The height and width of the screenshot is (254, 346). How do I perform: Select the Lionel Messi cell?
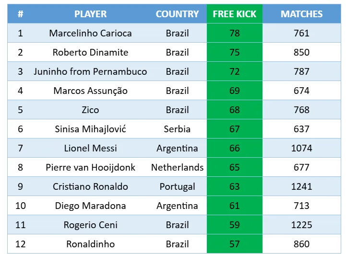tap(90, 148)
